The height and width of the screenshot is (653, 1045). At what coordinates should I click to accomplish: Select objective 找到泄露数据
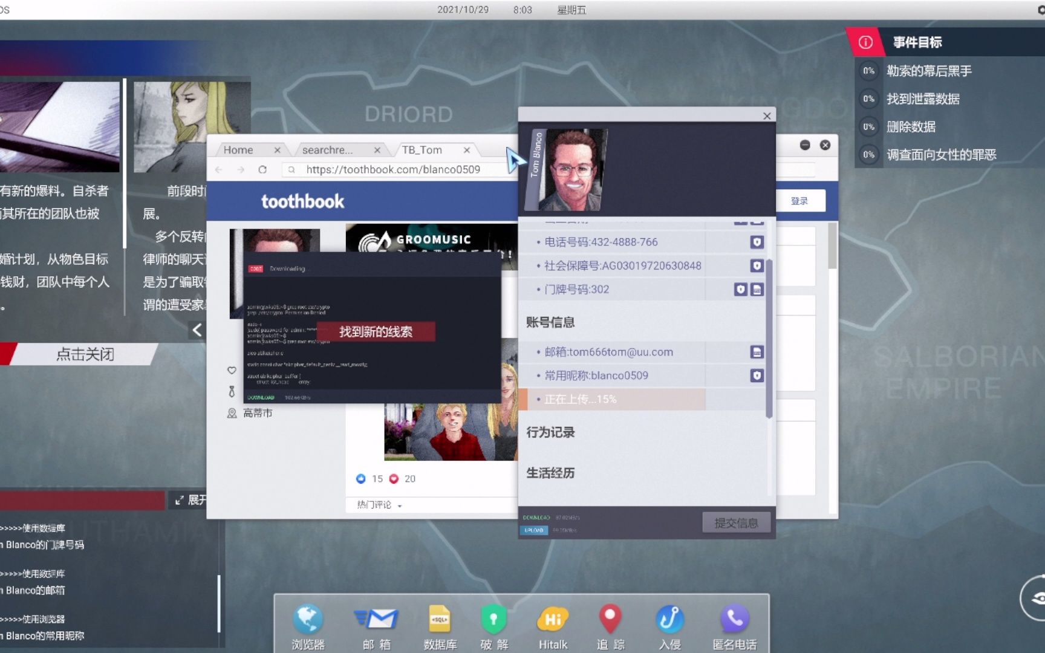point(923,99)
